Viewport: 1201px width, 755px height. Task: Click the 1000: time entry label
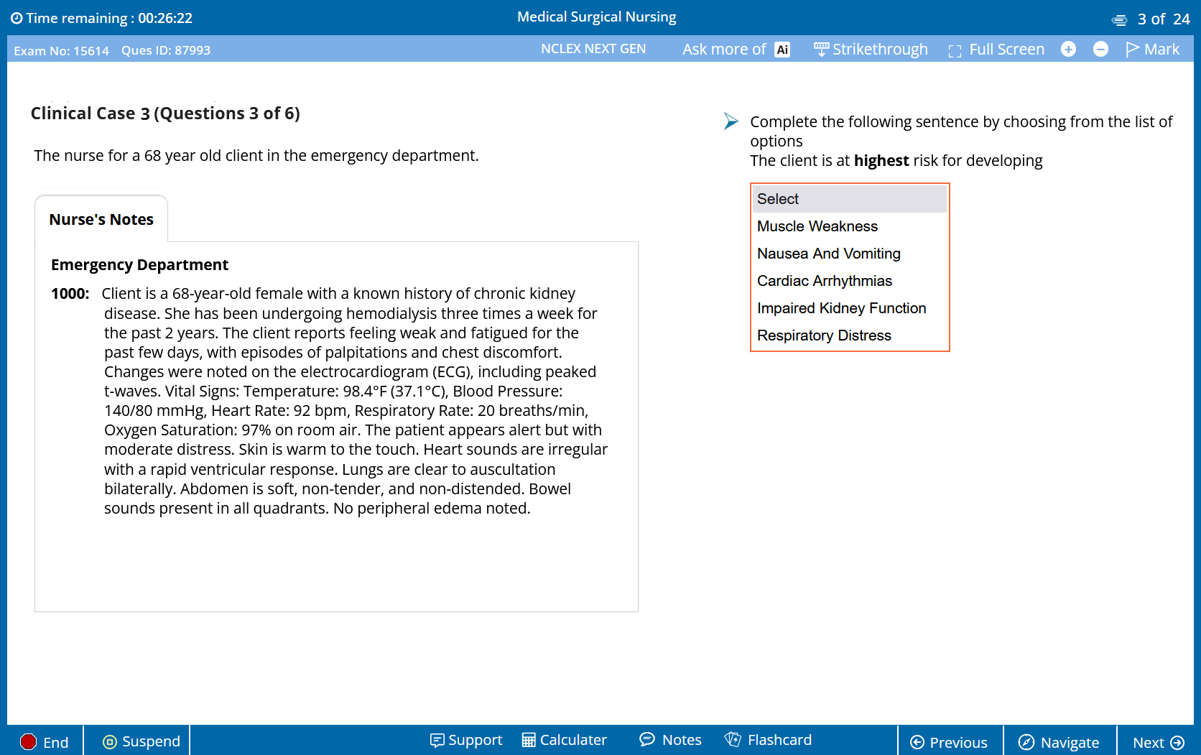click(x=70, y=294)
